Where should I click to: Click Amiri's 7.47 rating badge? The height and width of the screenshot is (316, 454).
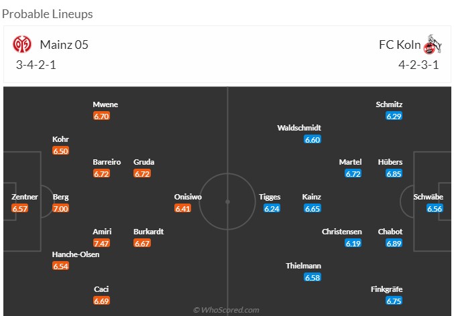coord(102,243)
